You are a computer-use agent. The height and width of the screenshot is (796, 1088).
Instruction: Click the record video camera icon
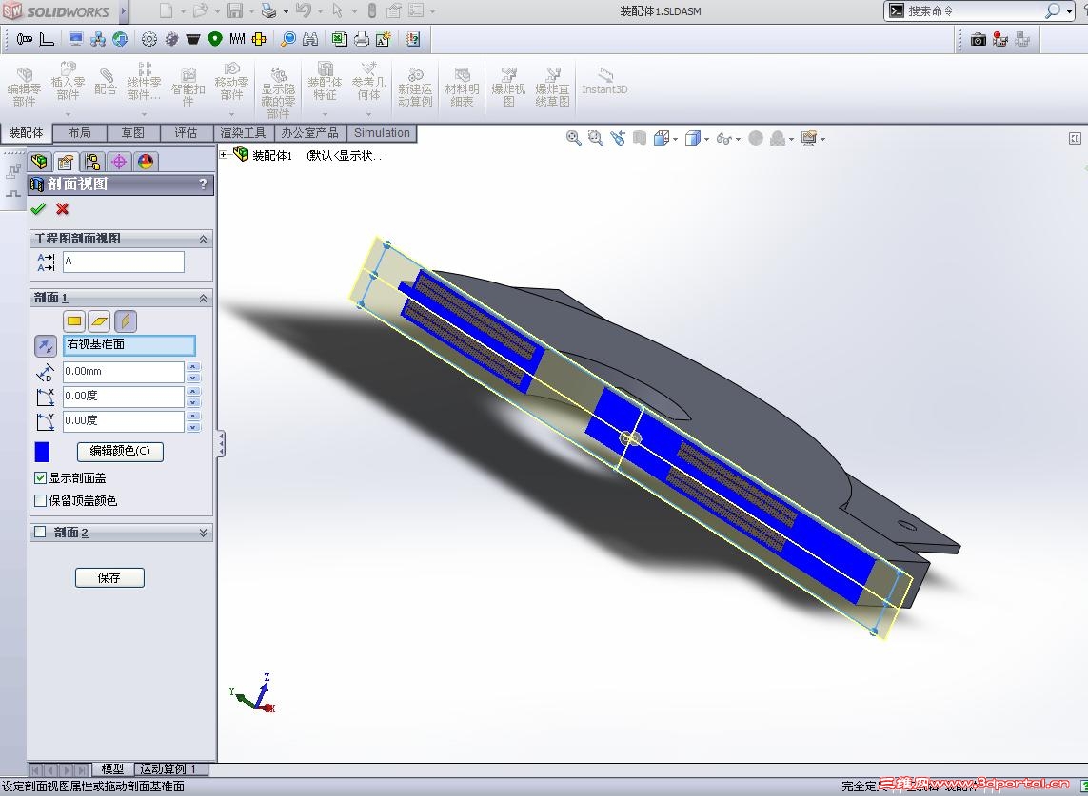[x=999, y=40]
